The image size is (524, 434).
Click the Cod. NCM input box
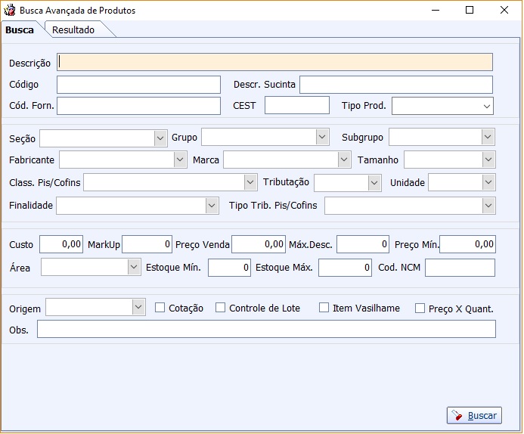pyautogui.click(x=460, y=268)
